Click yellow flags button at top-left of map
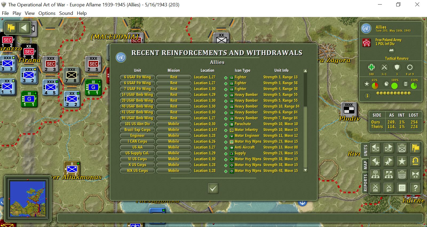Screen dimensions: 427x227 pos(11,28)
